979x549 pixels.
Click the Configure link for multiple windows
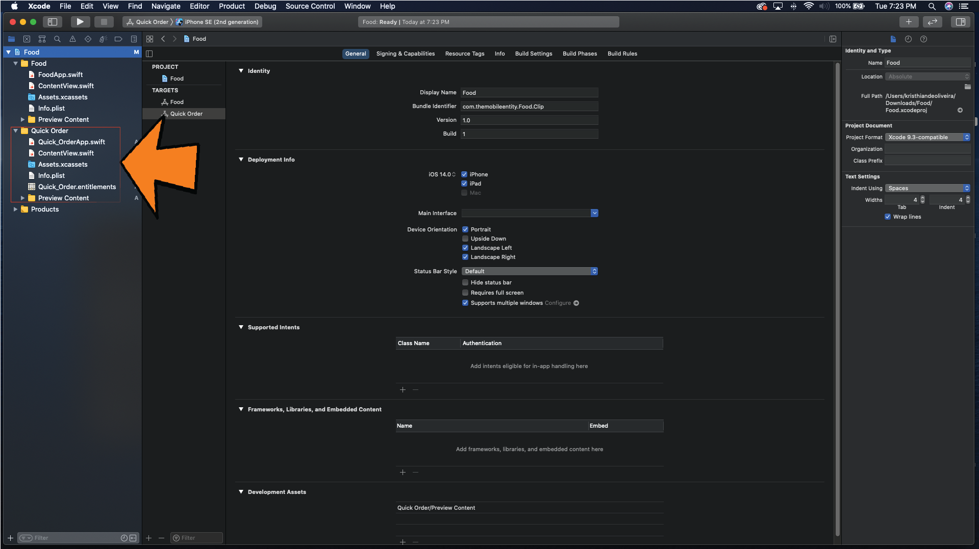tap(558, 303)
